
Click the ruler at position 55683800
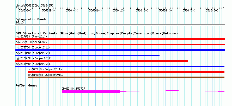[25, 10]
